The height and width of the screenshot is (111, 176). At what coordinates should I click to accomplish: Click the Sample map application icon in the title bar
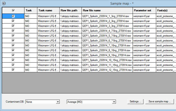click(x=4, y=3)
